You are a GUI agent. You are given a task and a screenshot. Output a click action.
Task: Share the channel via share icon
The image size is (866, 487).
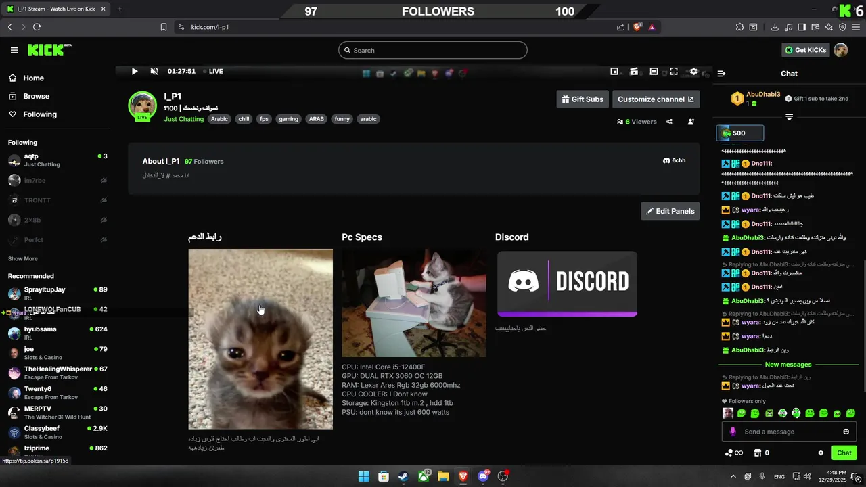pos(669,122)
